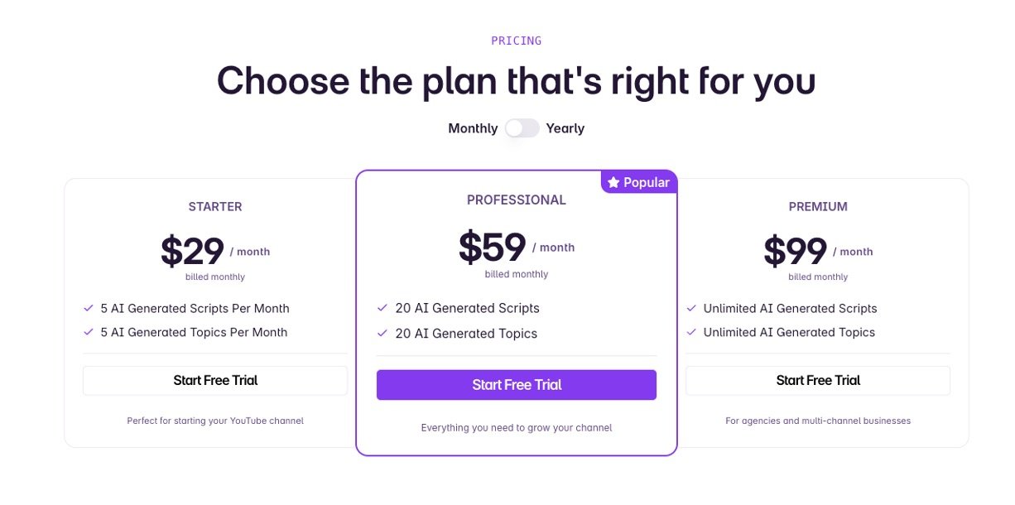Click the PROFESSIONAL plan title
Screen dimensions: 1015x505
[517, 200]
